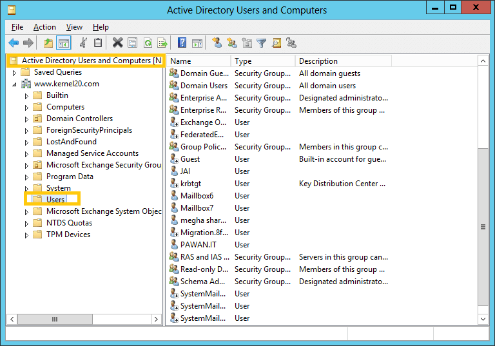Select the Exchange O... user entry
The height and width of the screenshot is (346, 495).
point(203,122)
